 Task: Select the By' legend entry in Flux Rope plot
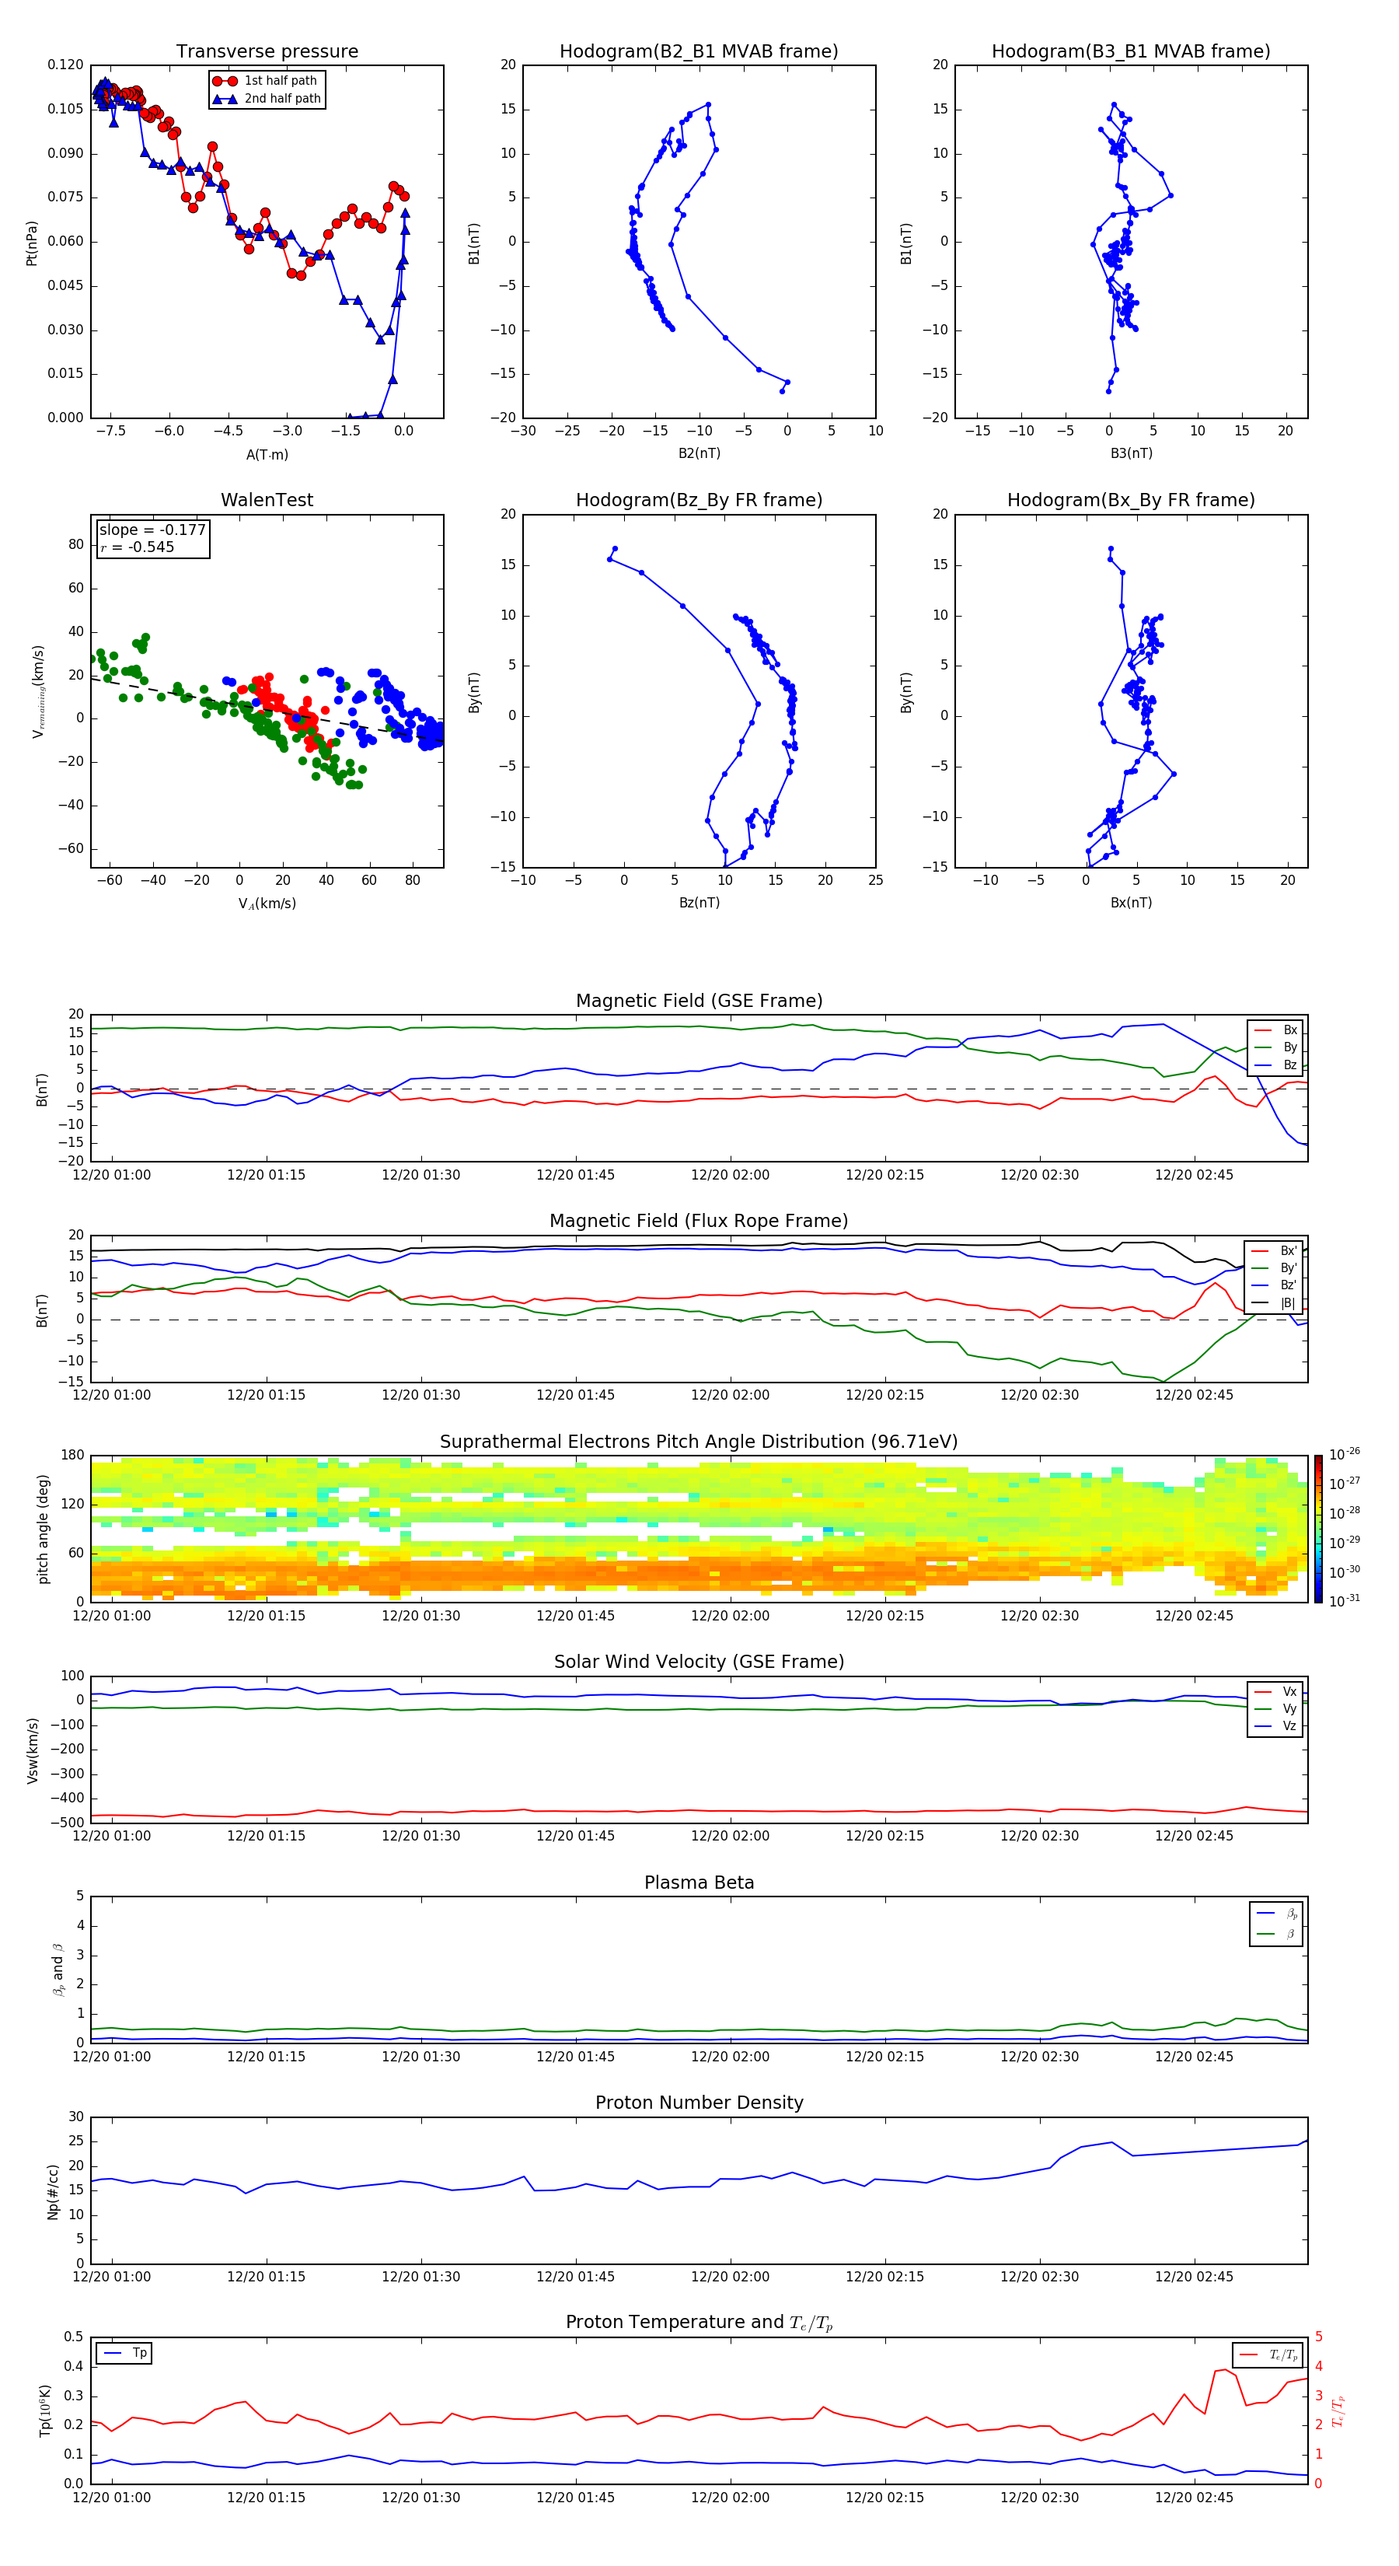click(1274, 1268)
